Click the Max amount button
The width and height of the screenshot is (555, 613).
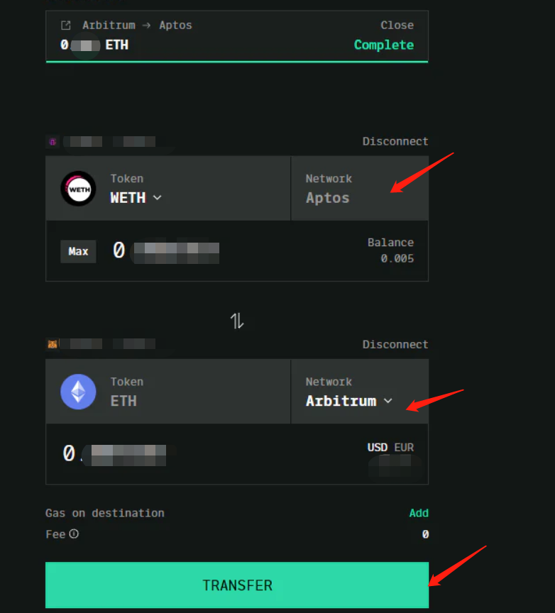pyautogui.click(x=78, y=251)
